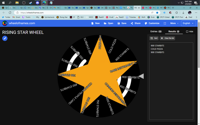Click the Windows Start button
The image size is (200, 125).
coord(3,3)
